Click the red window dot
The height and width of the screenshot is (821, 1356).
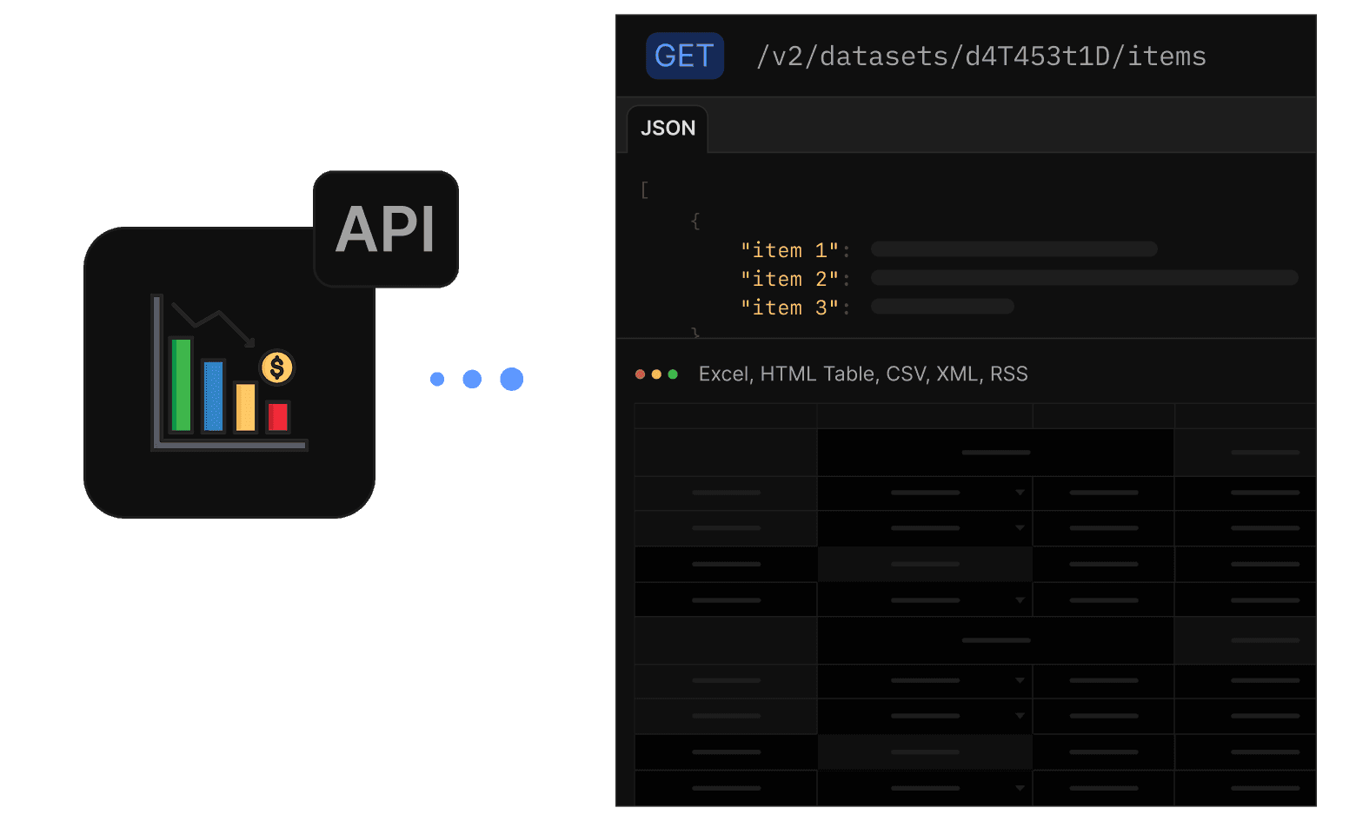coord(641,374)
